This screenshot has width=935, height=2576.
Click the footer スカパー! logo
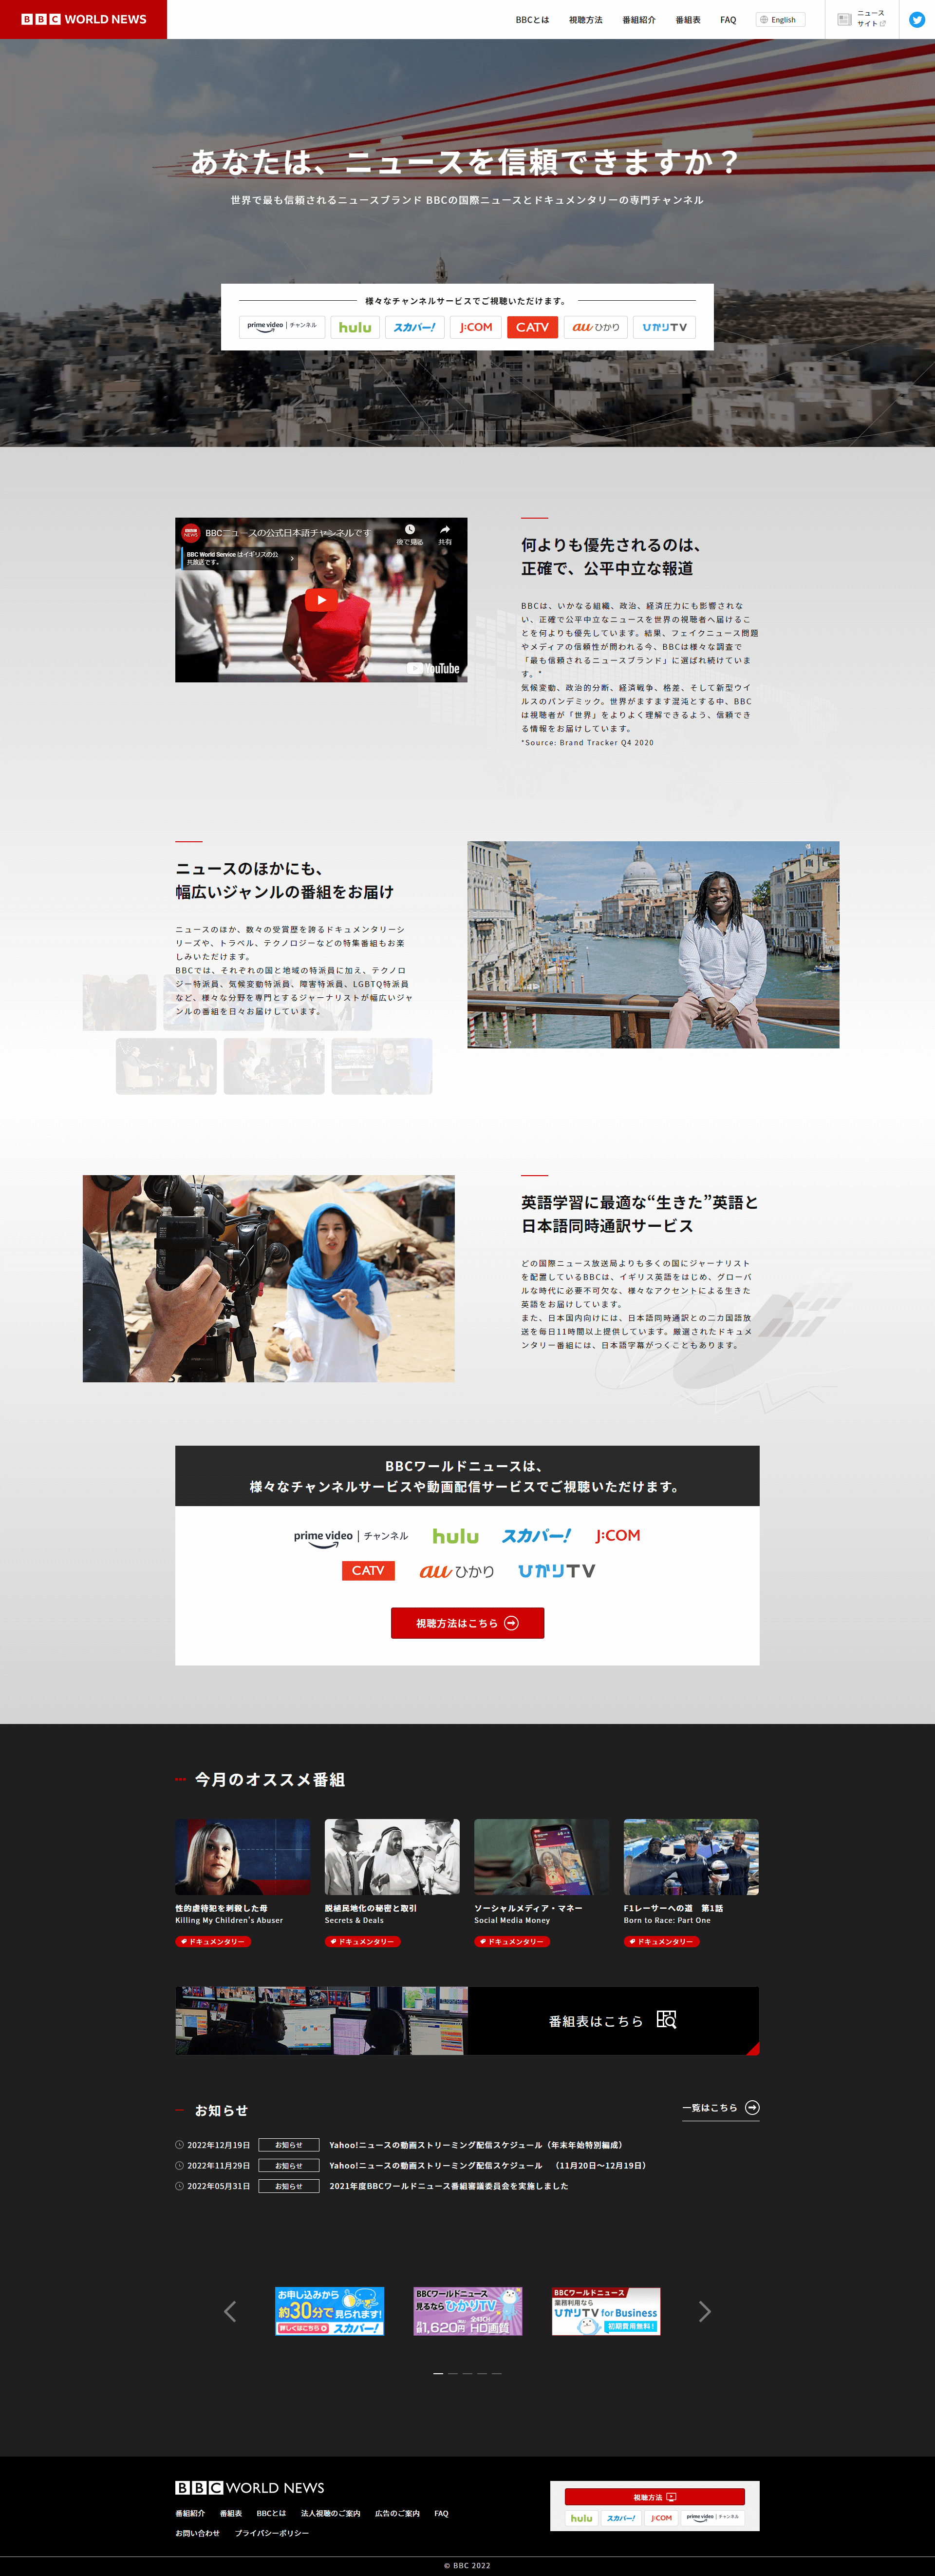click(x=621, y=2518)
